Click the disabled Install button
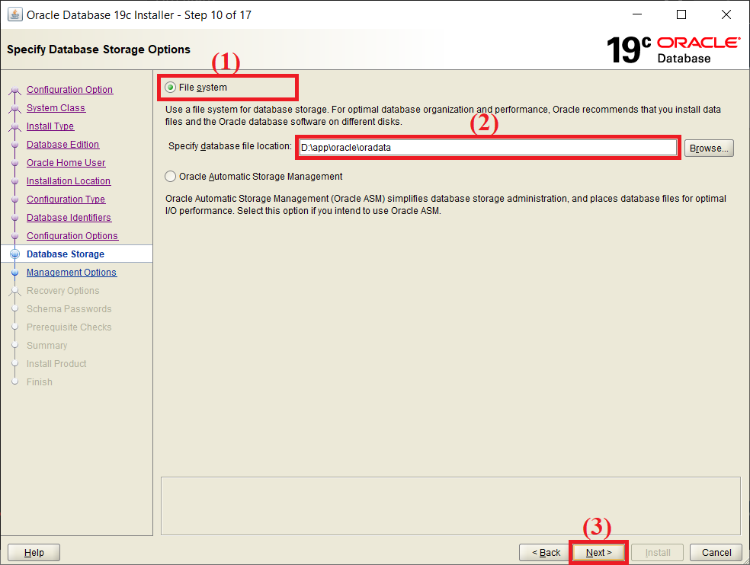750x565 pixels. pos(657,553)
